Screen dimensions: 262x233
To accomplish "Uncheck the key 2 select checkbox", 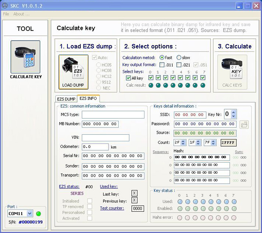I will [165, 78].
